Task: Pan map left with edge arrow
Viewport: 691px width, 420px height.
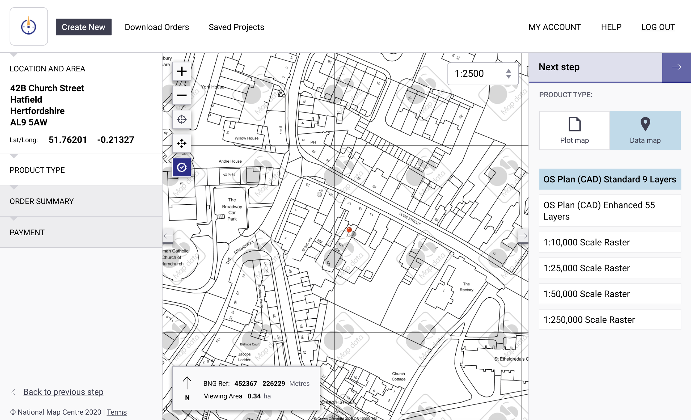Action: (168, 236)
